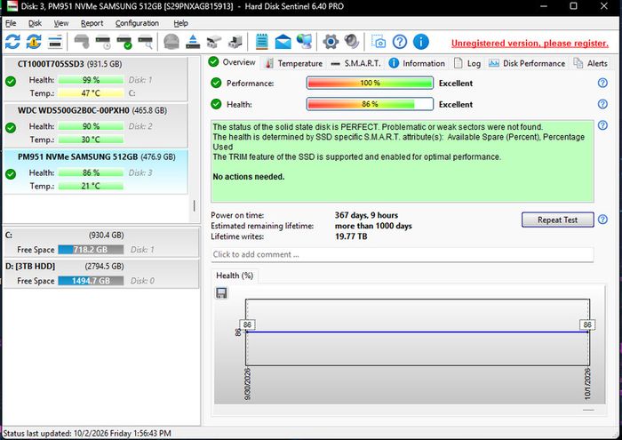Open the blue notepad report icon

262,42
